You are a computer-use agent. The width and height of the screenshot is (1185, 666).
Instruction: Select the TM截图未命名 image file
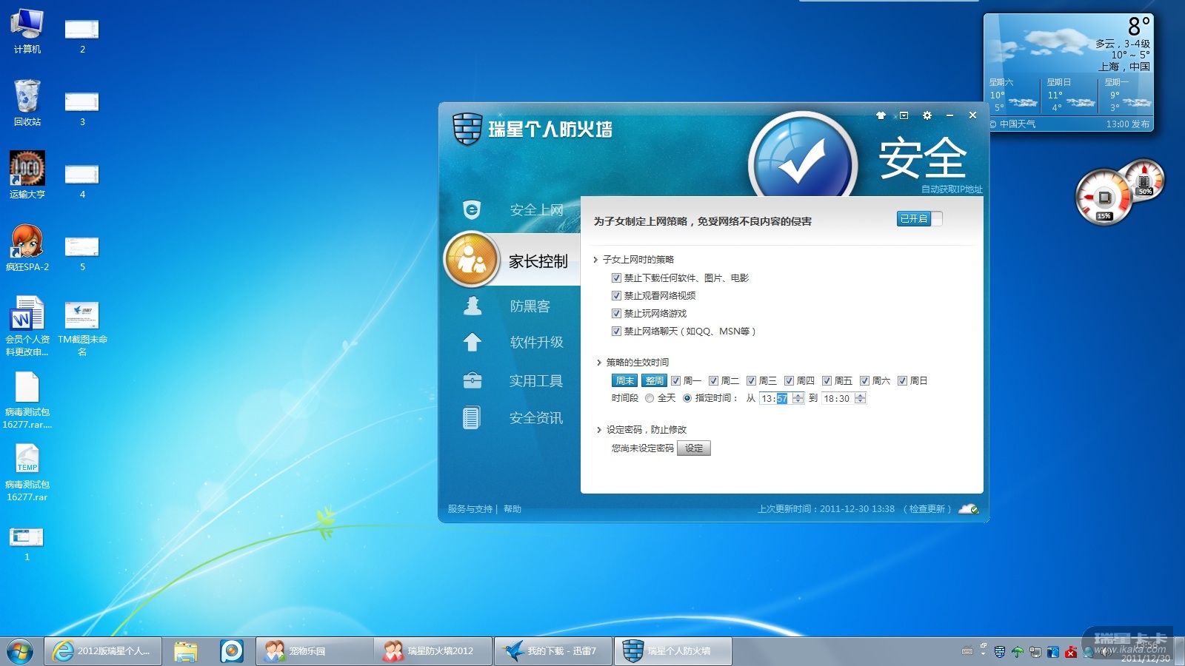tap(82, 328)
